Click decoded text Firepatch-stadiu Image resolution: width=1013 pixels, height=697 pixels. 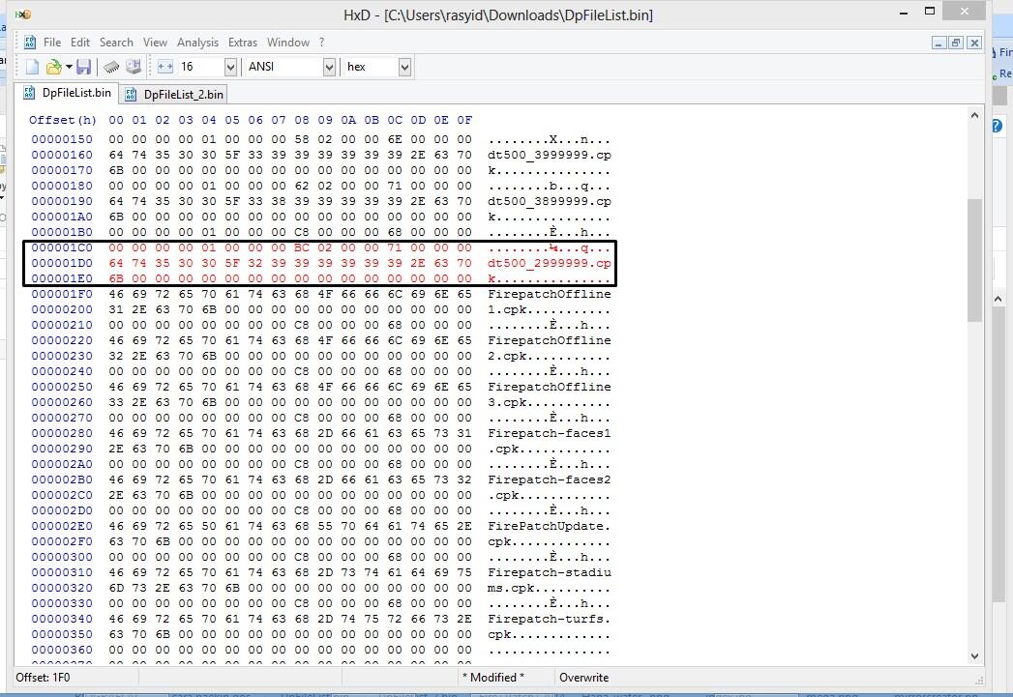click(x=550, y=573)
